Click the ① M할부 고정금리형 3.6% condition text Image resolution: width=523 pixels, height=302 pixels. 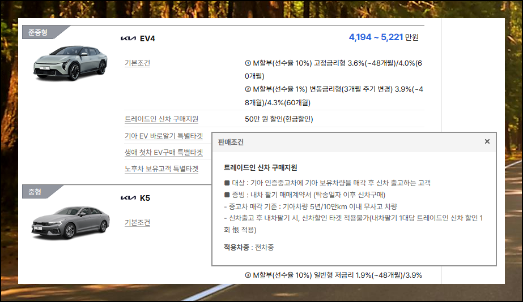[334, 70]
